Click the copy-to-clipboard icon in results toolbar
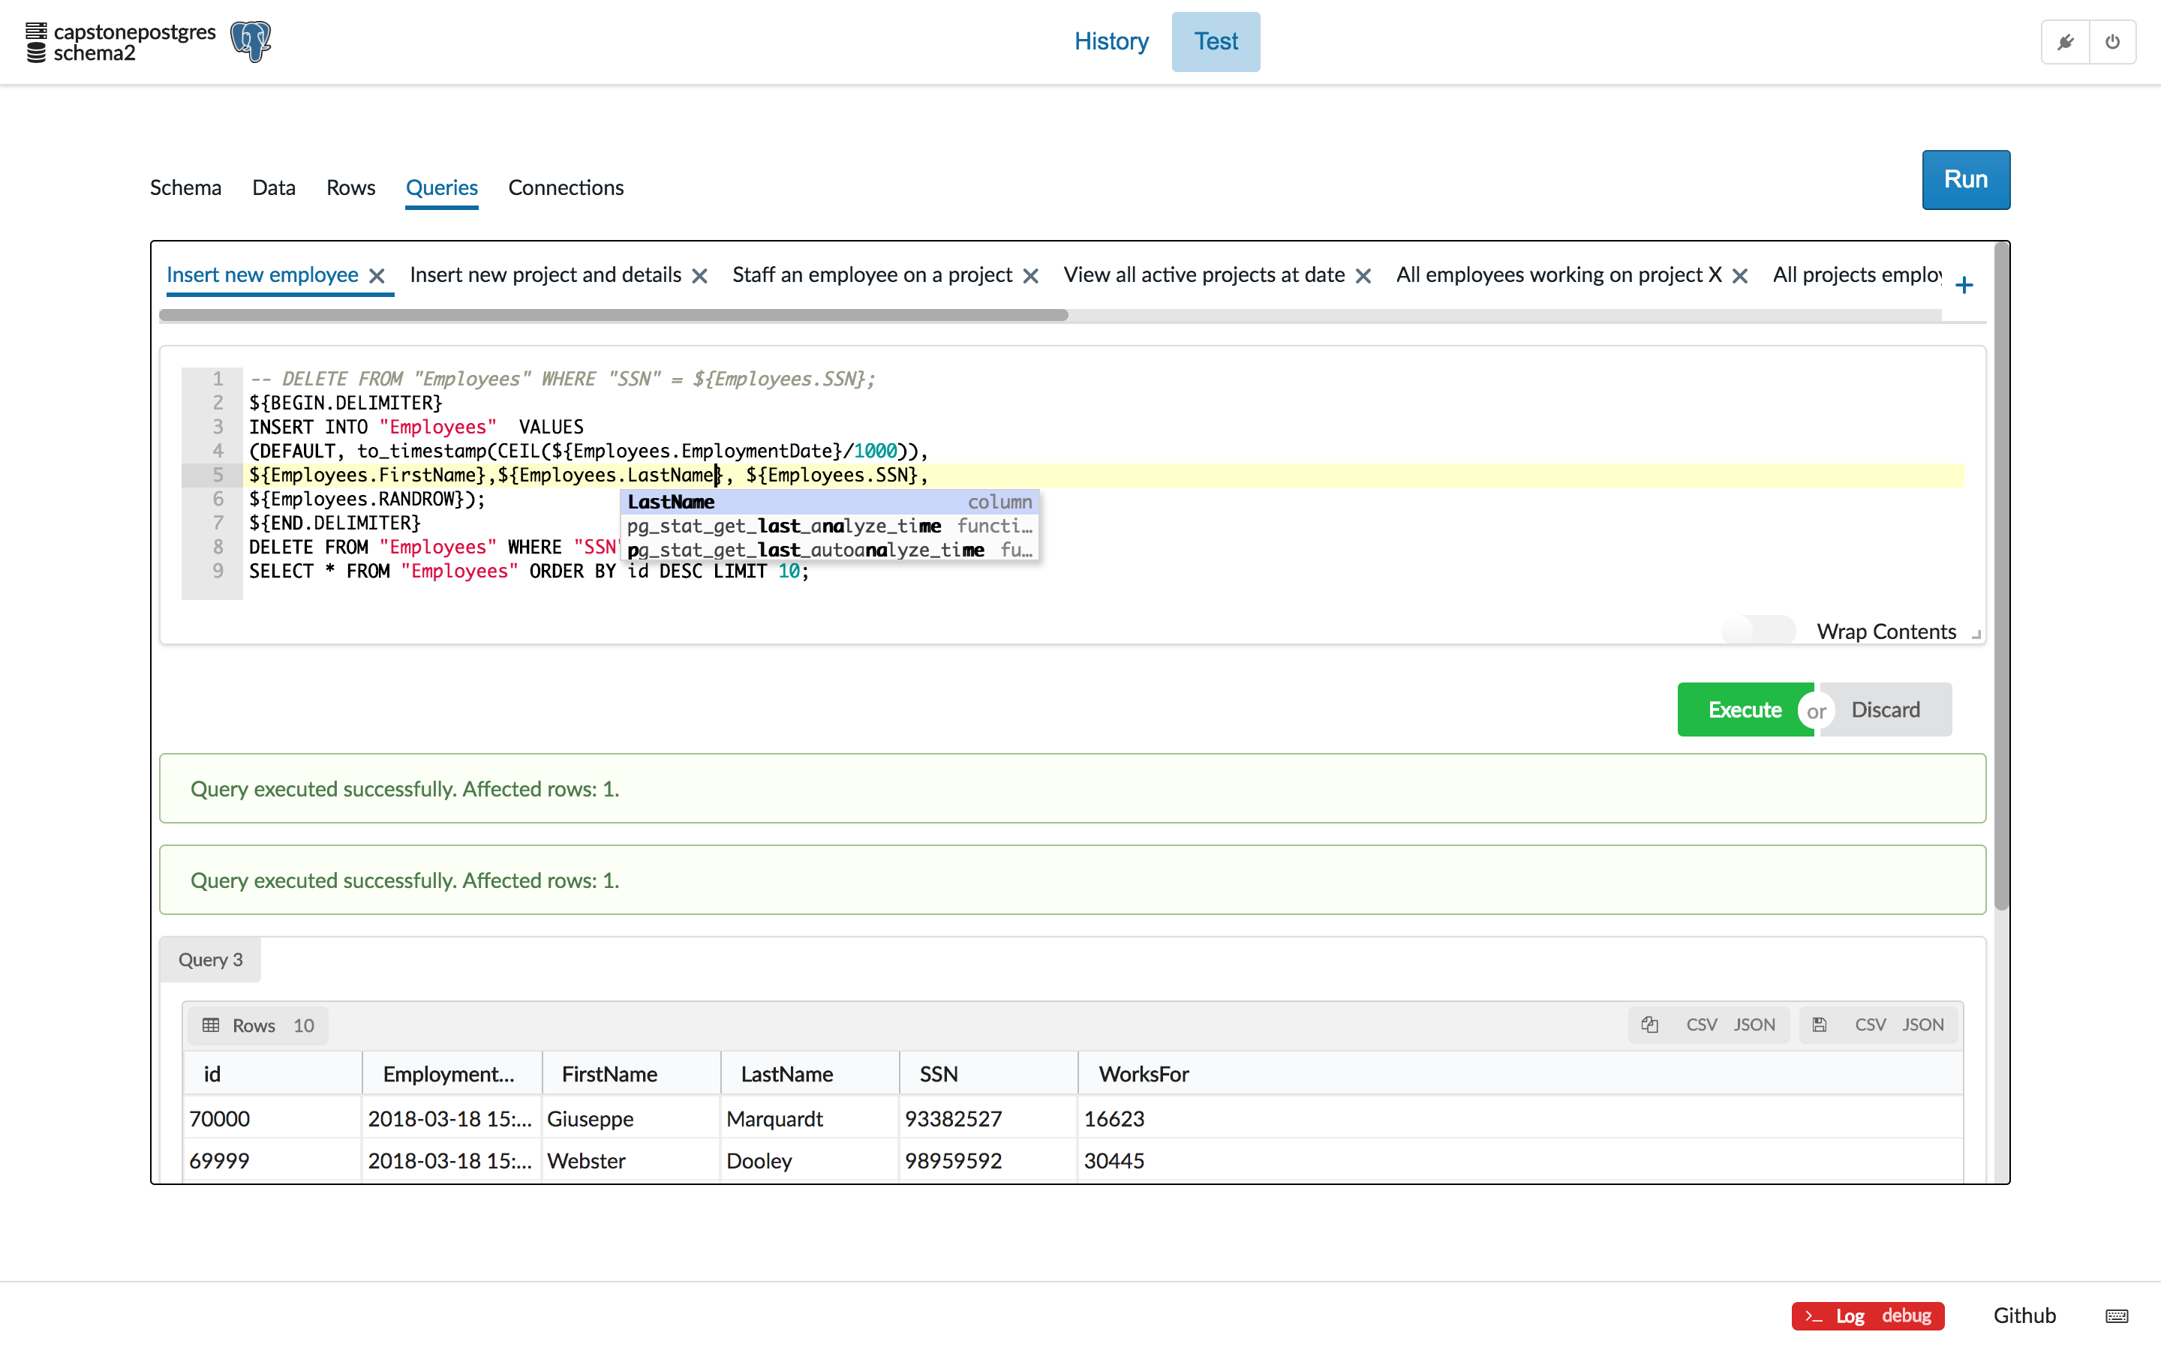This screenshot has height=1350, width=2161. pos(1649,1024)
